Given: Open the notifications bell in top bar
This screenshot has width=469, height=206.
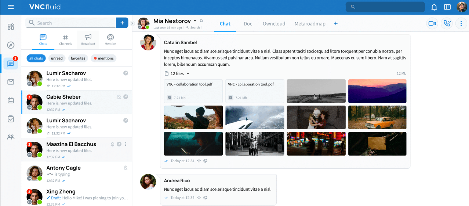Looking at the screenshot, I should click(434, 7).
